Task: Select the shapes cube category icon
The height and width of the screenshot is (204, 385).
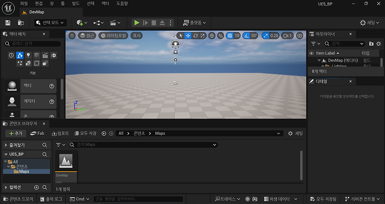Action: pyautogui.click(x=36, y=55)
